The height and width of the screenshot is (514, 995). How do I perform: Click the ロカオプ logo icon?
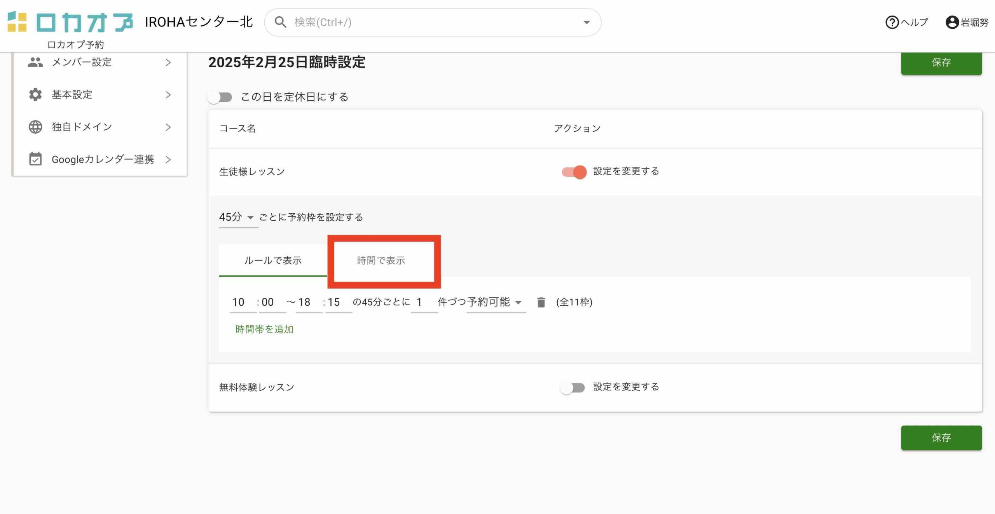[x=17, y=22]
